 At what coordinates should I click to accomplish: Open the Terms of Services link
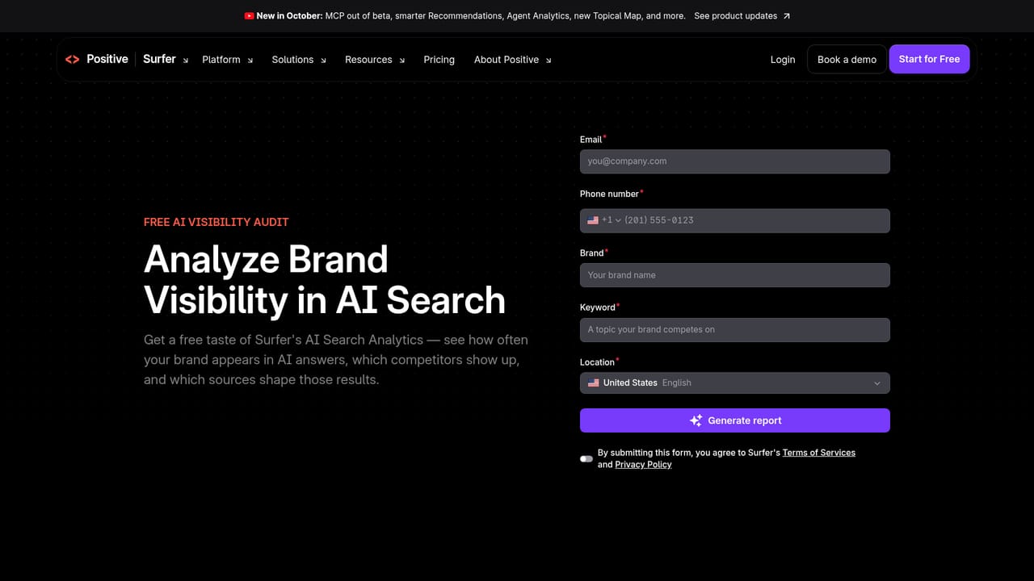(818, 453)
